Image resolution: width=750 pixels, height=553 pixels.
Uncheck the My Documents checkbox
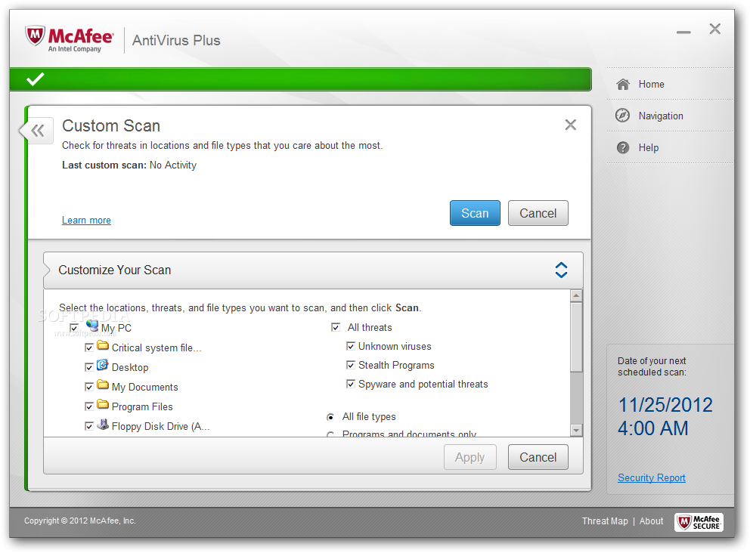click(89, 387)
